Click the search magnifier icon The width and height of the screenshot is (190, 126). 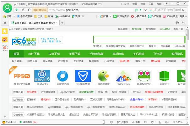[x=184, y=10]
